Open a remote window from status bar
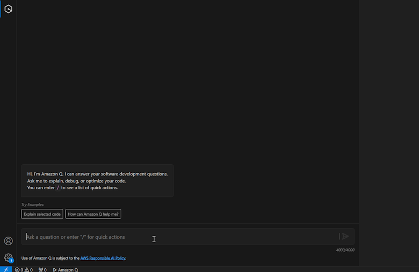Image resolution: width=419 pixels, height=272 pixels. point(6,269)
